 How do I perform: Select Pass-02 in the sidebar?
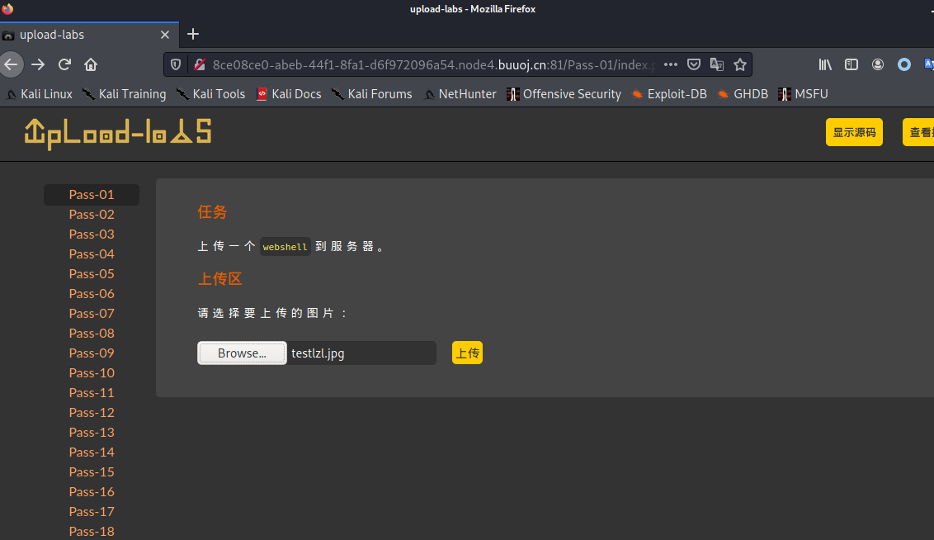pyautogui.click(x=91, y=215)
